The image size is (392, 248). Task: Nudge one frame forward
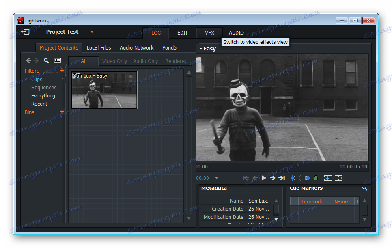pyautogui.click(x=273, y=178)
